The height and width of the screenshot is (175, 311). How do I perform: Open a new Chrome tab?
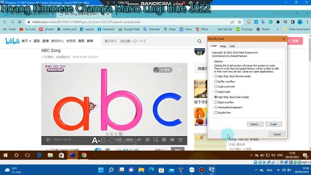tap(117, 14)
